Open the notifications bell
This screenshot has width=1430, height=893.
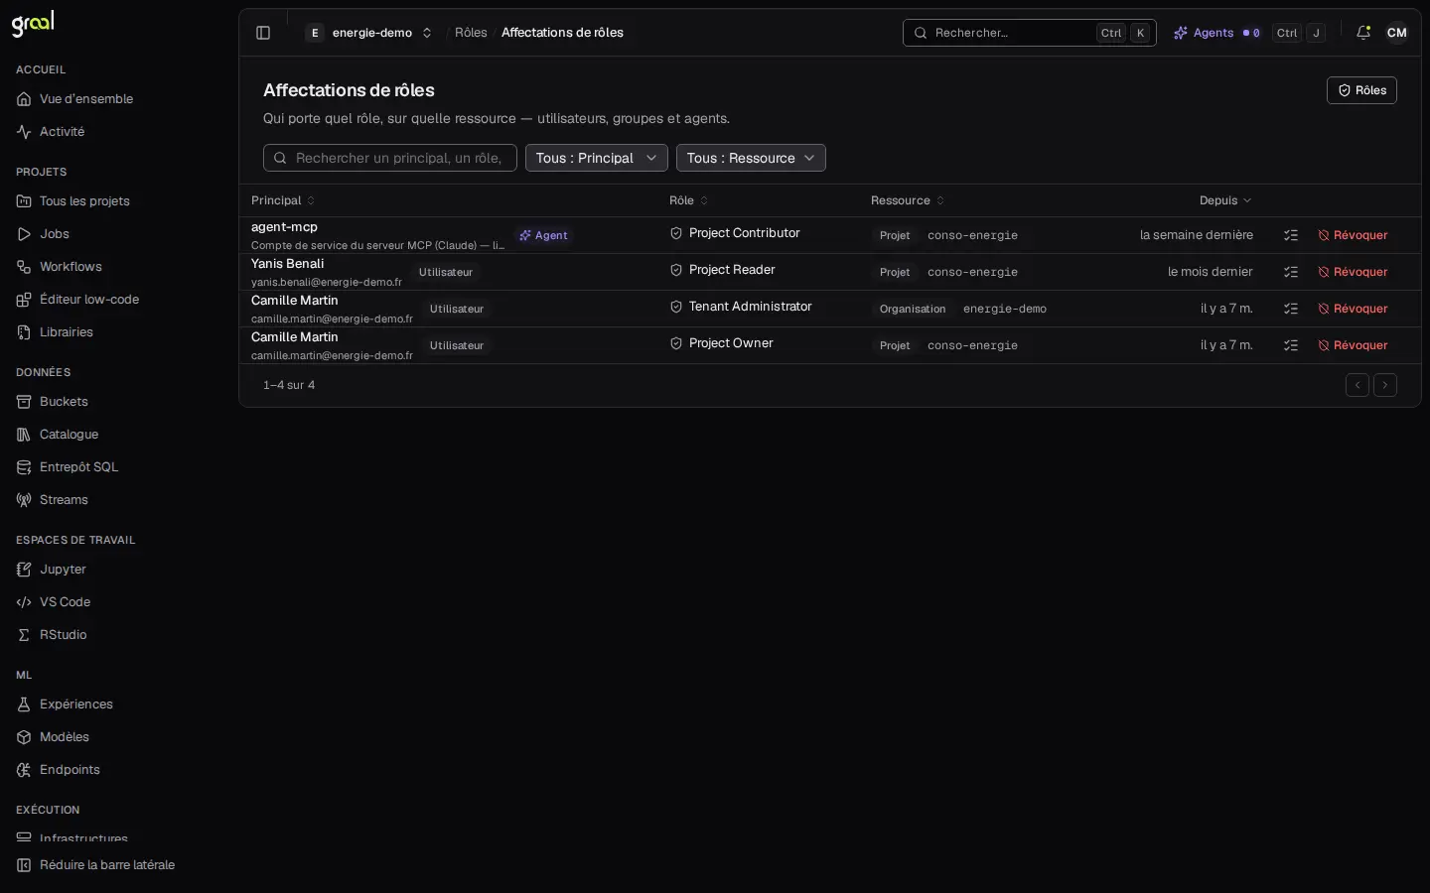tap(1363, 33)
